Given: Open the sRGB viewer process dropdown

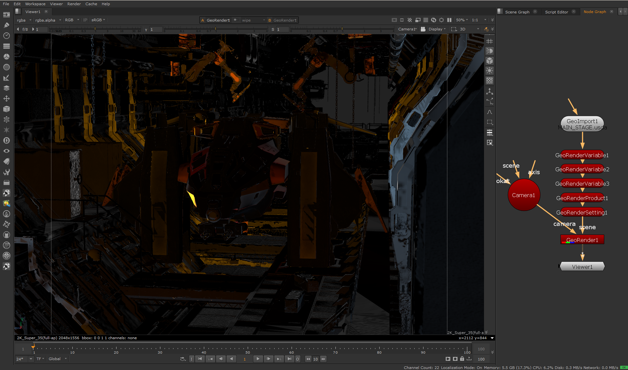Looking at the screenshot, I should (98, 20).
